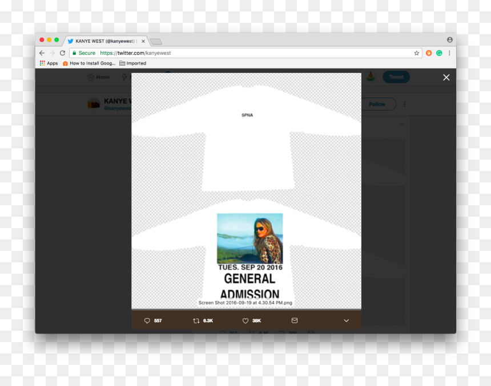This screenshot has height=386, width=491.
Task: View site info via Secure lock
Action: point(83,53)
